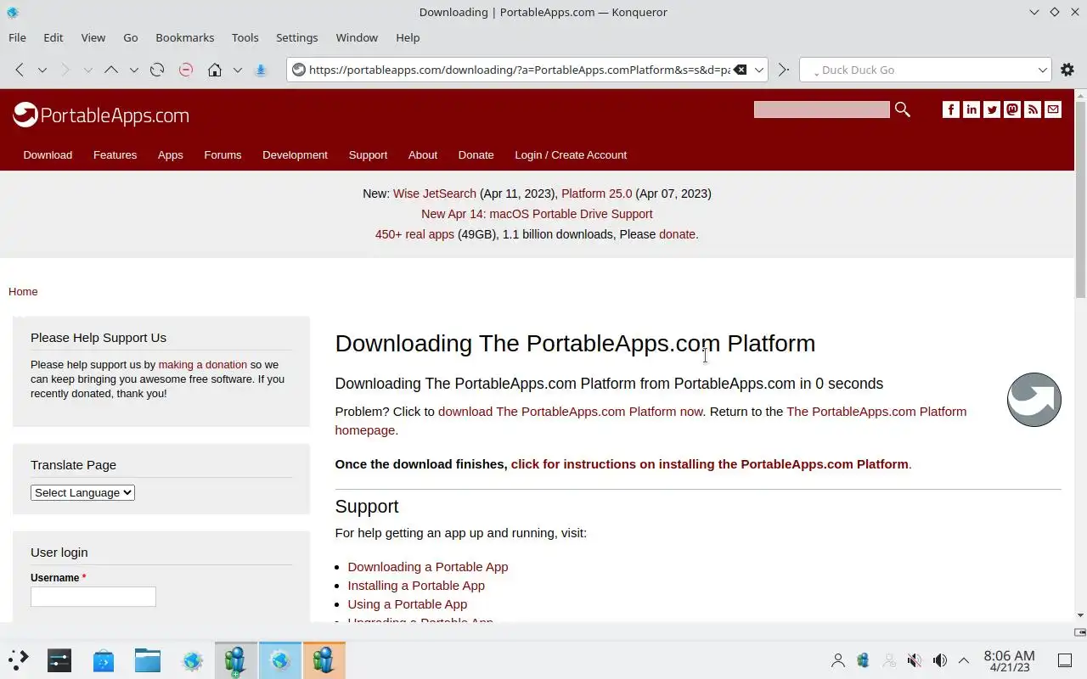Open the Apps site navigation item

tap(170, 154)
